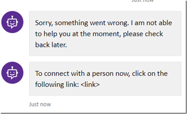Click the antenna of the bottom robot icon
The height and width of the screenshot is (114, 187).
click(x=12, y=68)
